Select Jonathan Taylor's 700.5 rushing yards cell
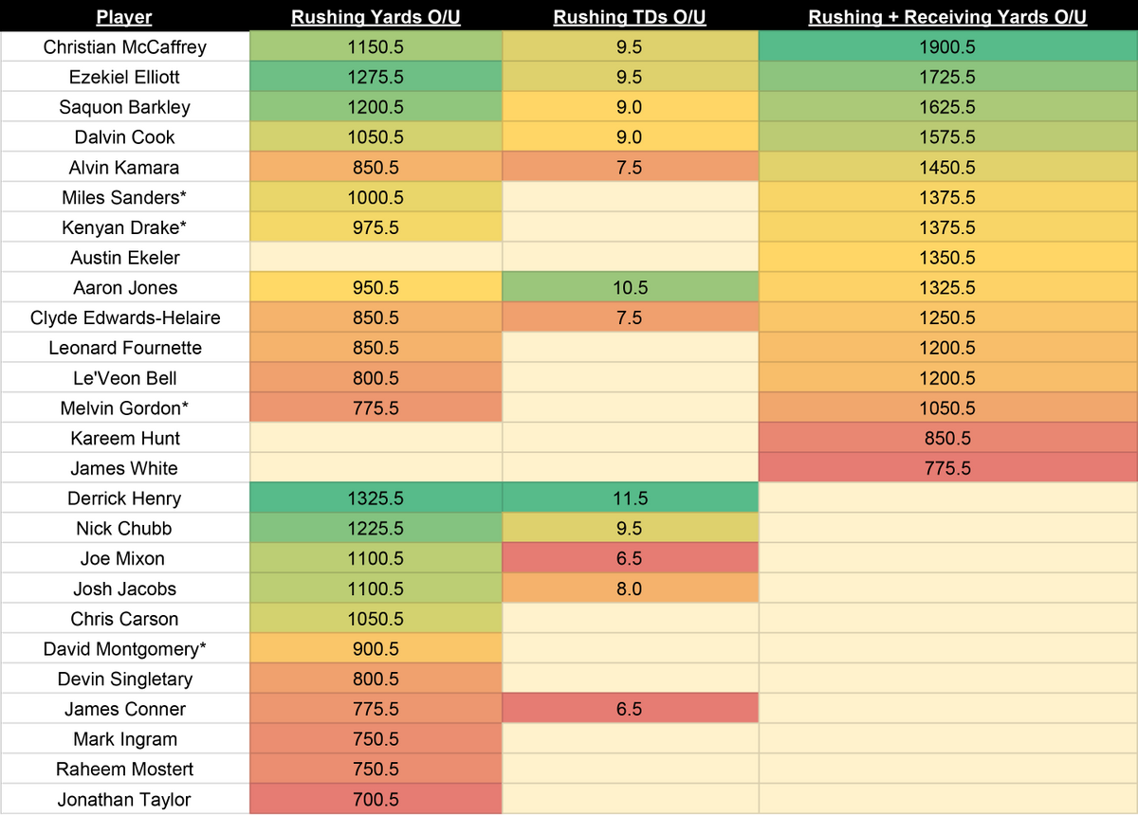The height and width of the screenshot is (815, 1138). (x=376, y=799)
